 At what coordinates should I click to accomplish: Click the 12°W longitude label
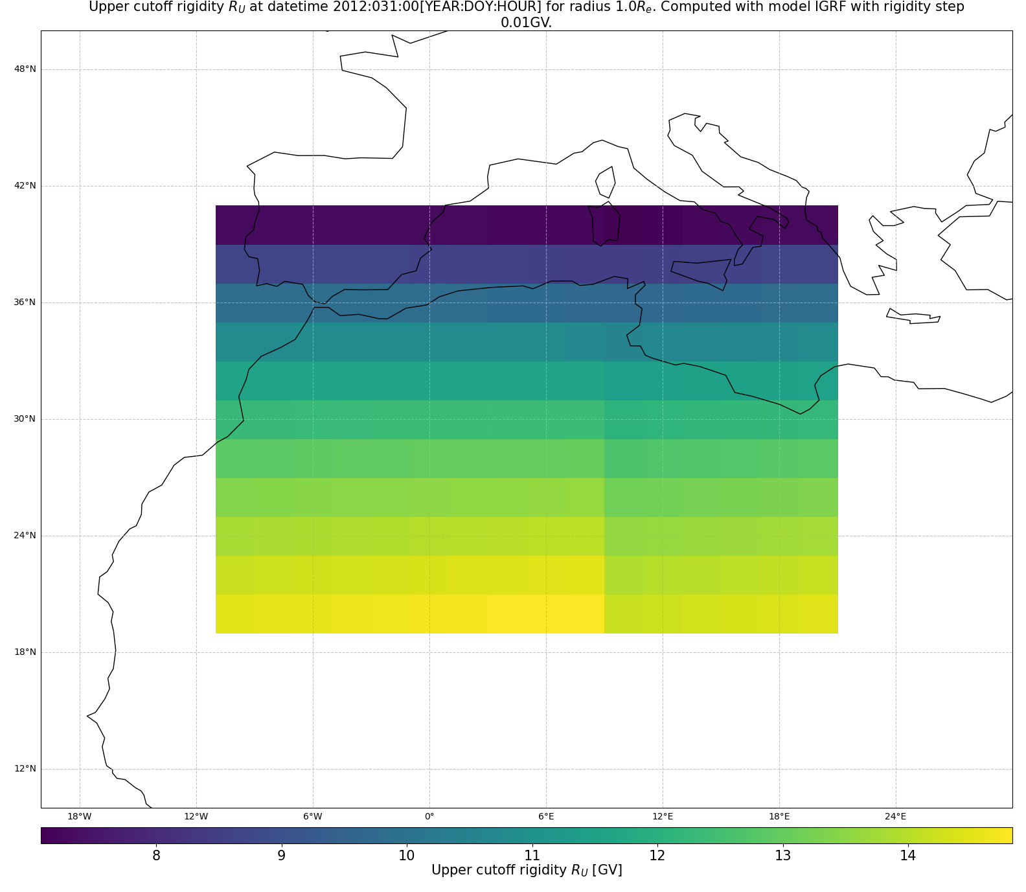[x=196, y=817]
